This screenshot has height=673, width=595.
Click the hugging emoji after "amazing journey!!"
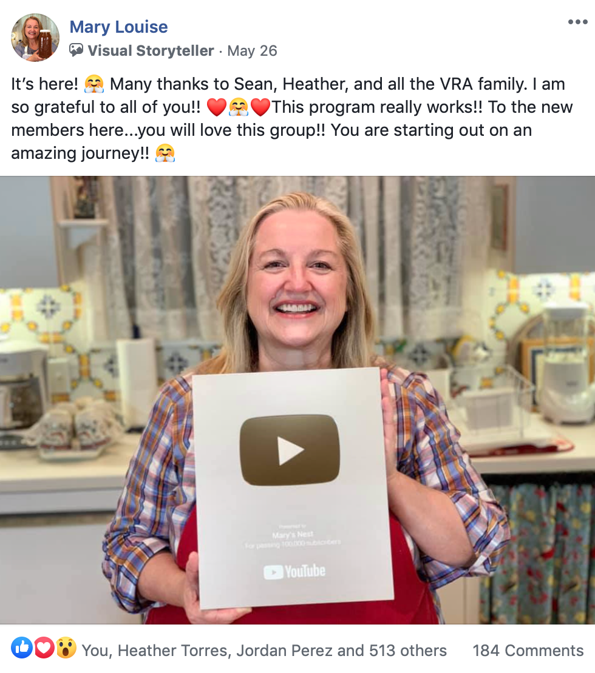point(165,153)
